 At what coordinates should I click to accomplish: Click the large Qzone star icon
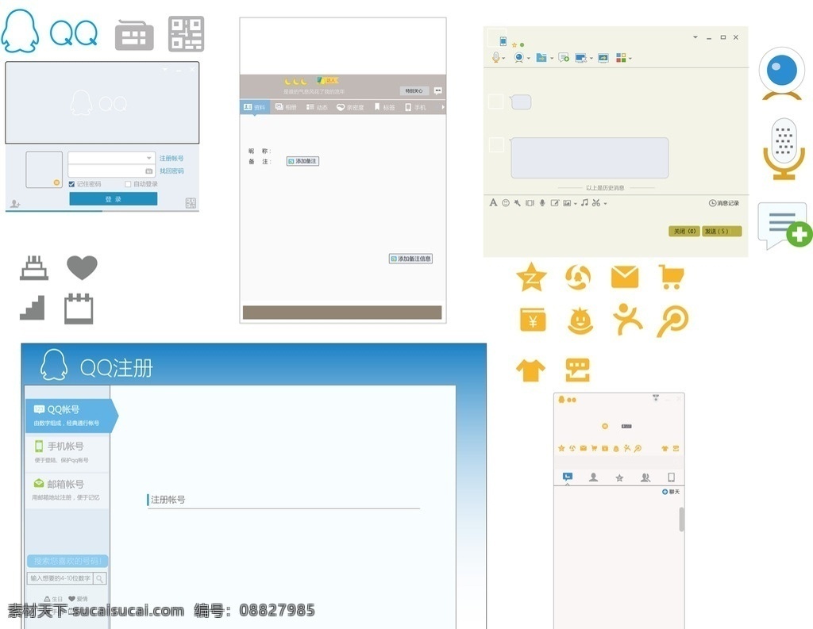tap(531, 277)
